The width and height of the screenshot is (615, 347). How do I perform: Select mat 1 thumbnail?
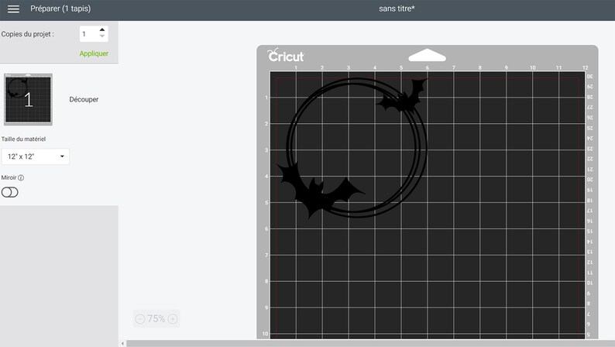pos(28,99)
